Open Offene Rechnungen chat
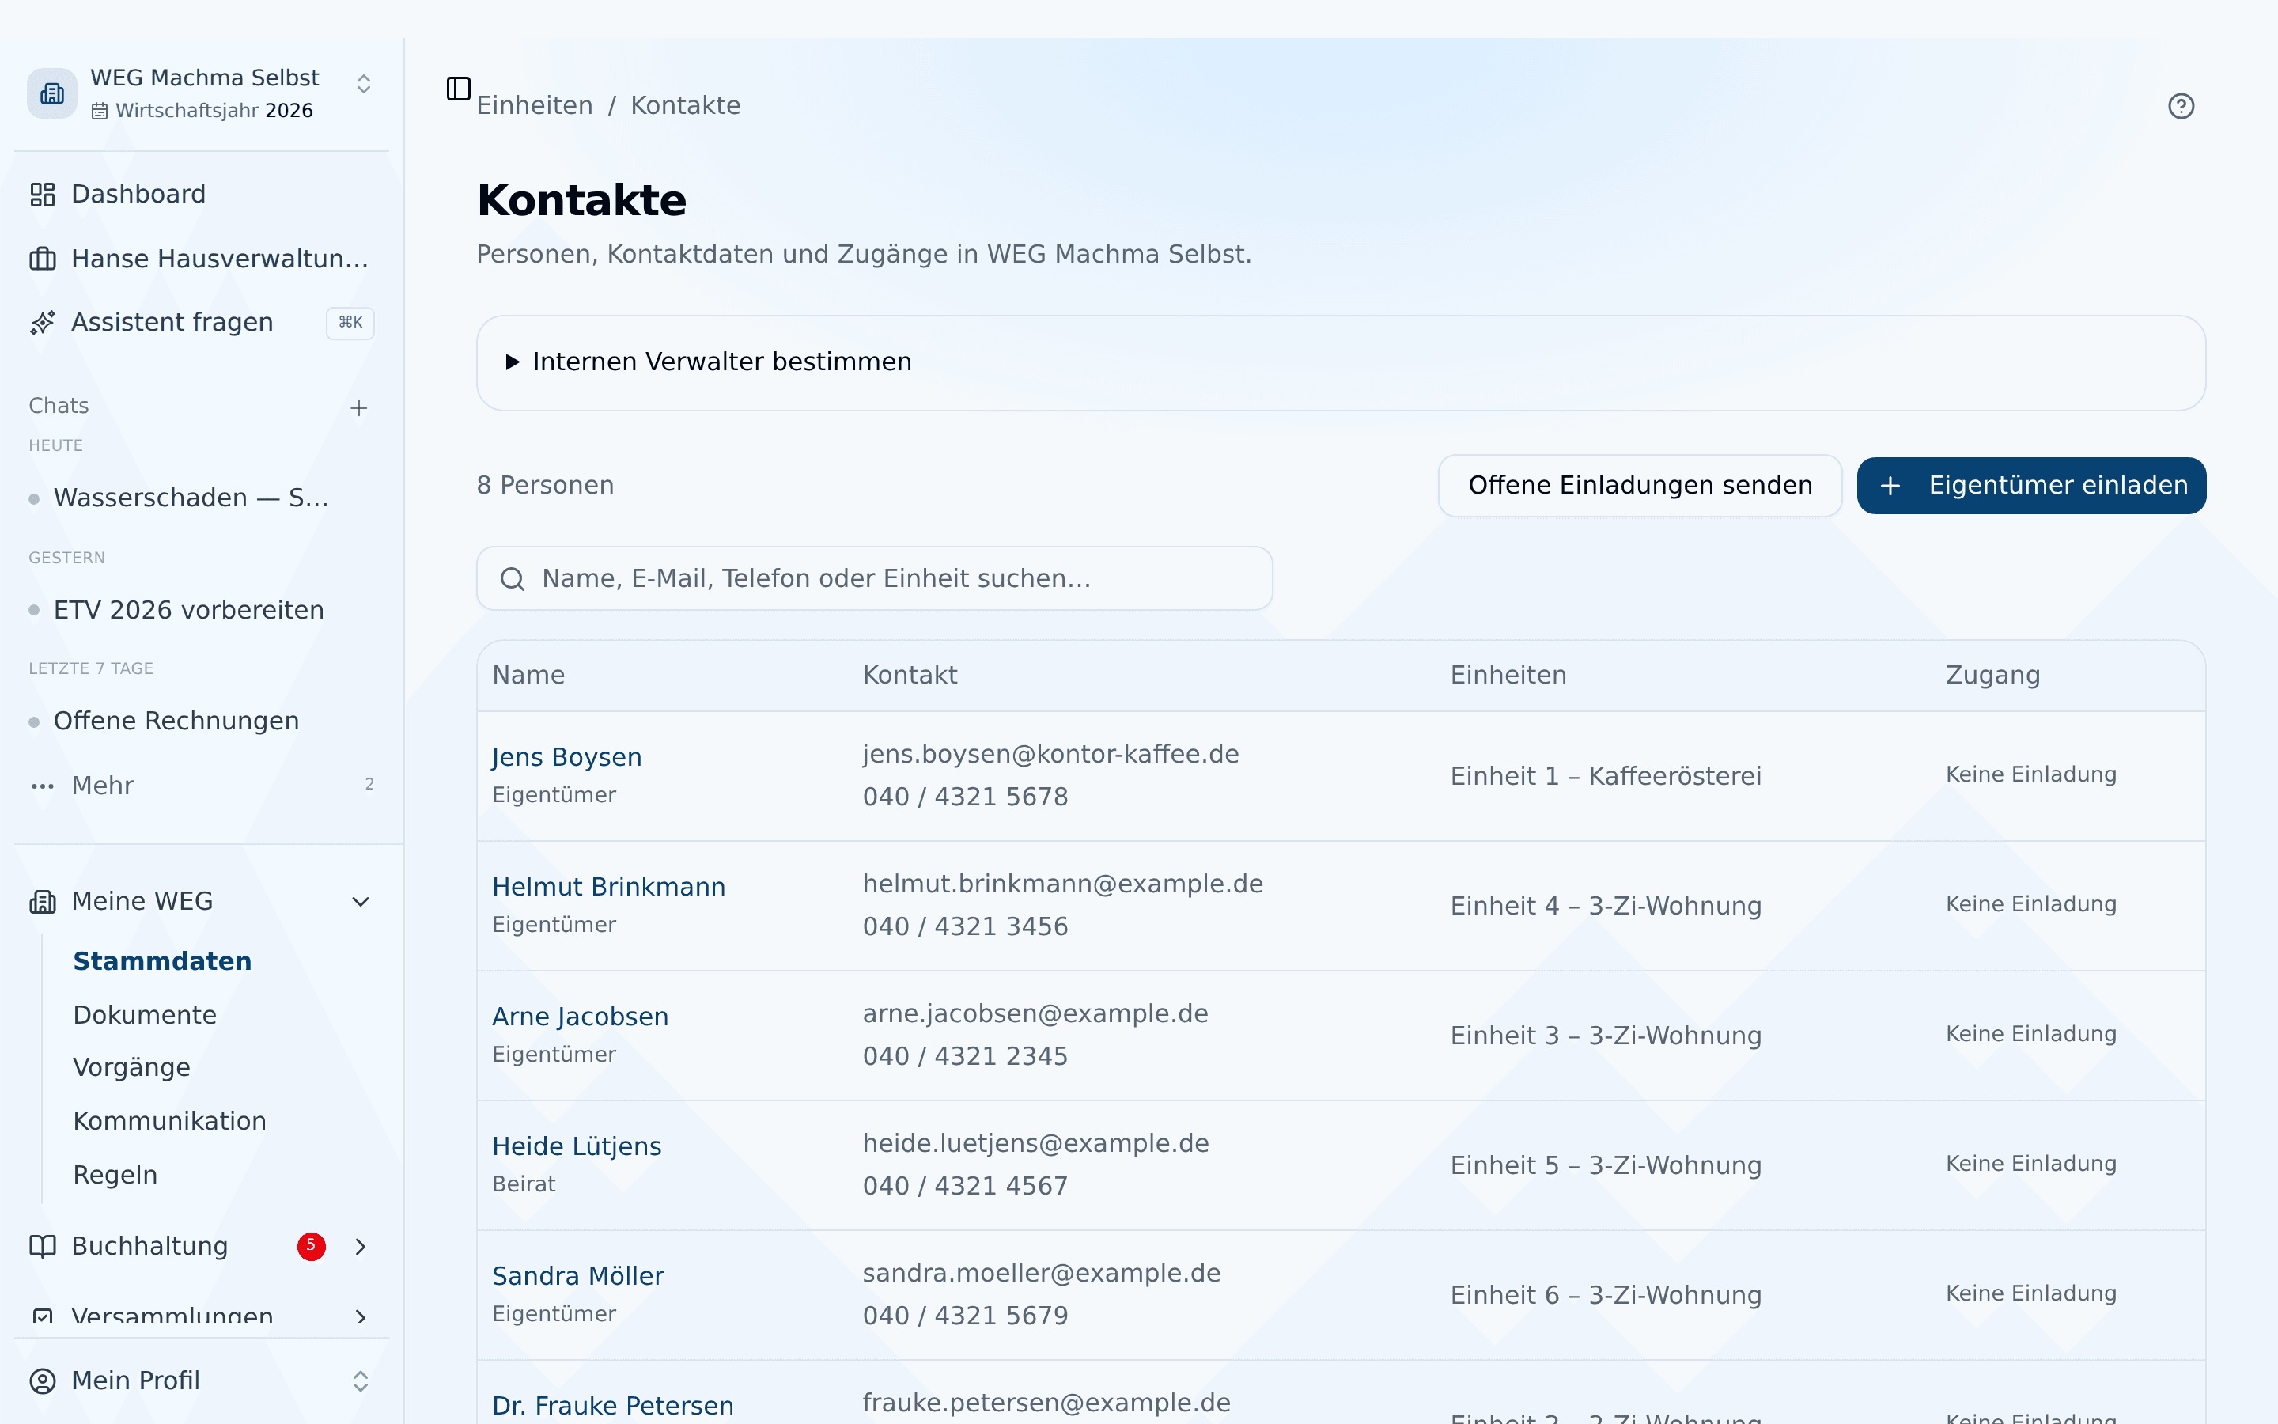 tap(176, 721)
